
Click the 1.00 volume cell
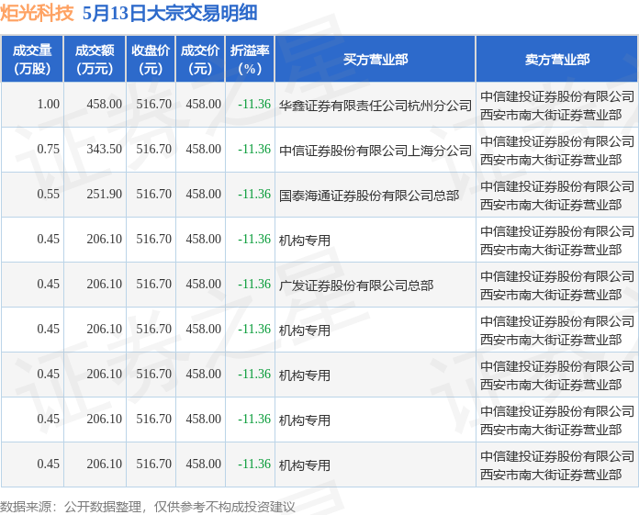[48, 105]
